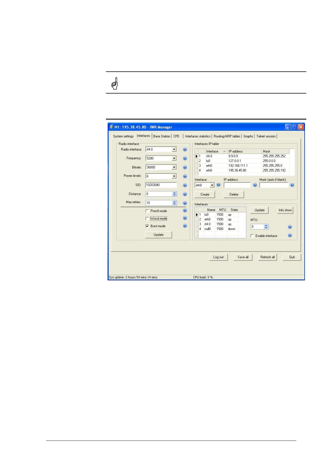This screenshot has width=329, height=466.
Task: Select IP-table row with 192.168.111.1
Action: tap(242, 166)
